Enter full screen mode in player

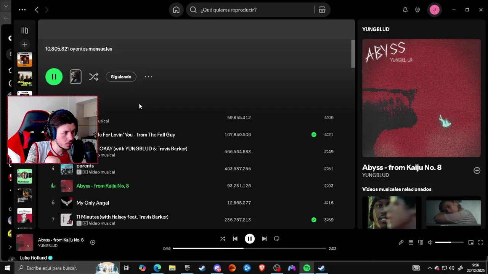[x=480, y=242]
